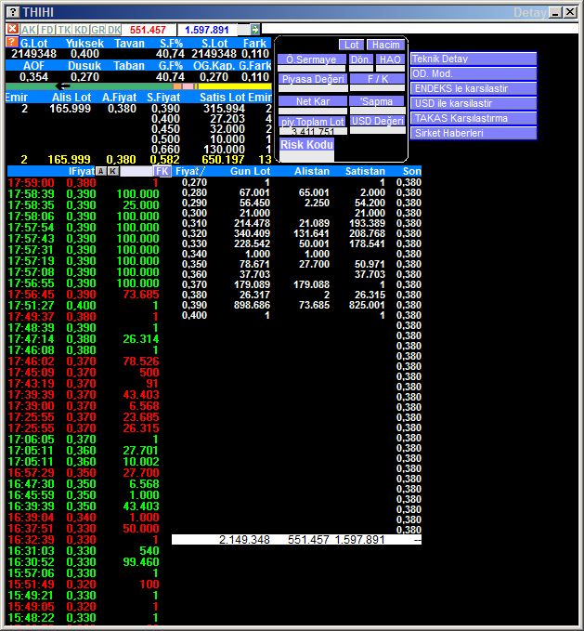This screenshot has width=584, height=631.
Task: Click the total 2.149.348 in summary row
Action: [x=244, y=540]
